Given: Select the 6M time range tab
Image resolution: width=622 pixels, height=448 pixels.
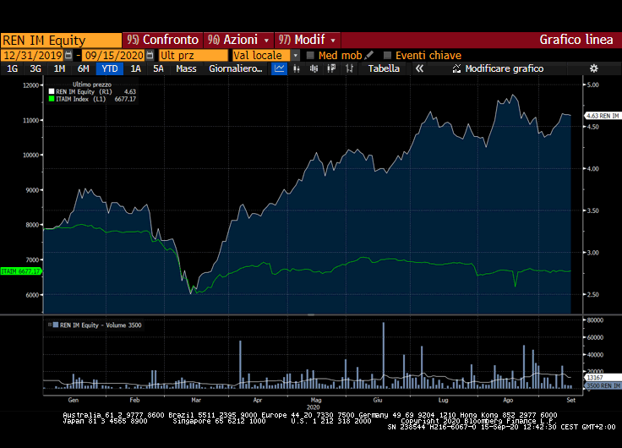Looking at the screenshot, I should pos(83,68).
